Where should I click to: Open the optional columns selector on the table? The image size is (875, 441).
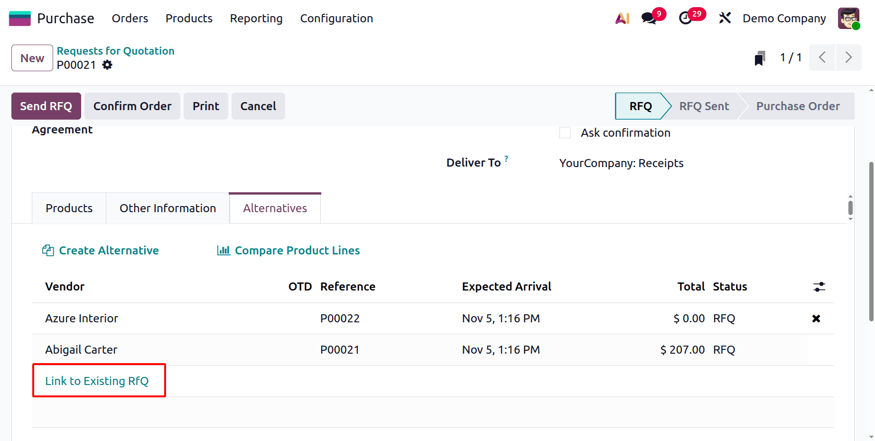(x=819, y=287)
